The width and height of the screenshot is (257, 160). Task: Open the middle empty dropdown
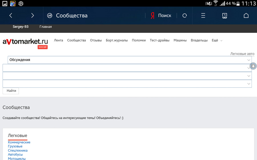click(x=127, y=76)
